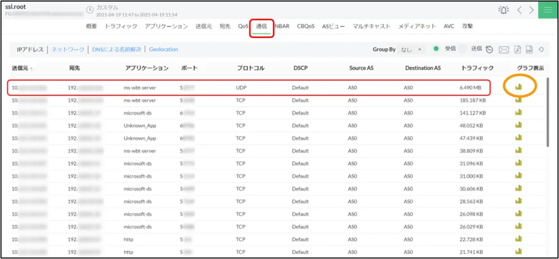
Task: View graph for the 38.809 KB row
Action: pyautogui.click(x=518, y=151)
